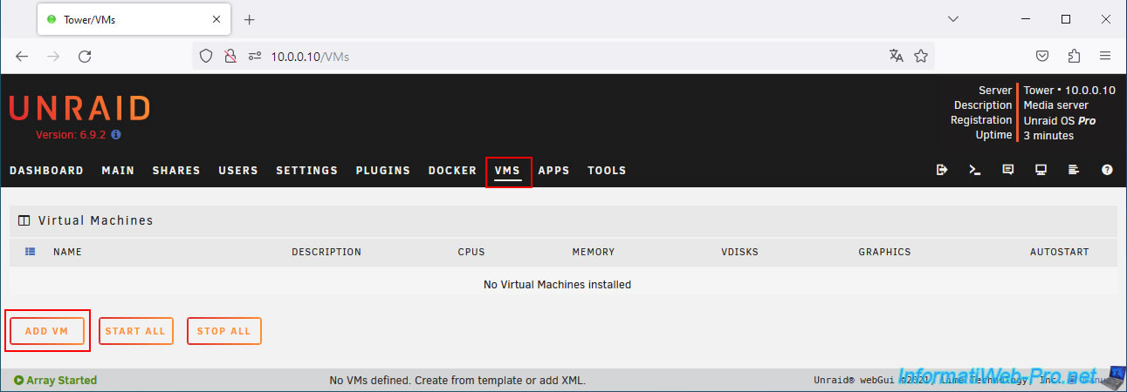Select the Tower/VMs browser tab
Viewport: 1127px width, 392px height.
click(134, 19)
